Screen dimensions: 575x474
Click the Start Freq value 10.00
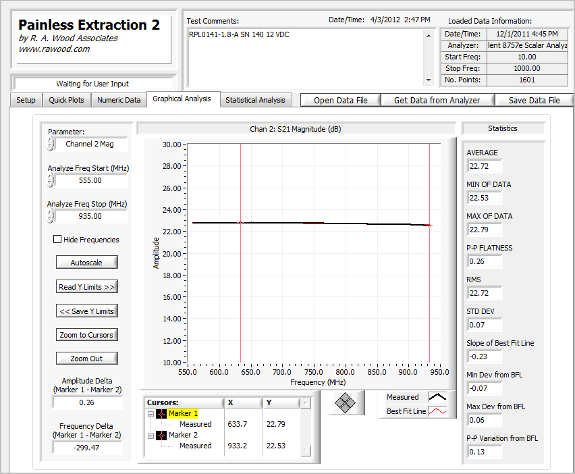pyautogui.click(x=527, y=57)
